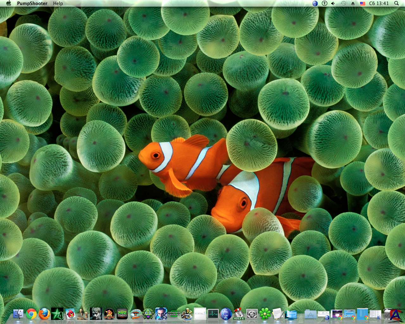This screenshot has width=405, height=324.
Task: Open Activity Monitor in the dock
Action: point(213,314)
